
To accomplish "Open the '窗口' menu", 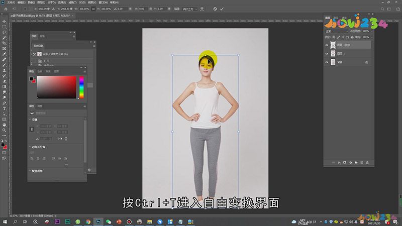I will (x=103, y=3).
